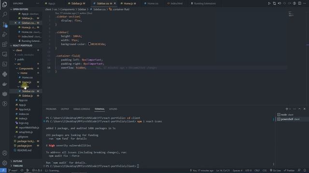Open the Manage gear settings icon
The width and height of the screenshot is (309, 173).
(x=4, y=163)
